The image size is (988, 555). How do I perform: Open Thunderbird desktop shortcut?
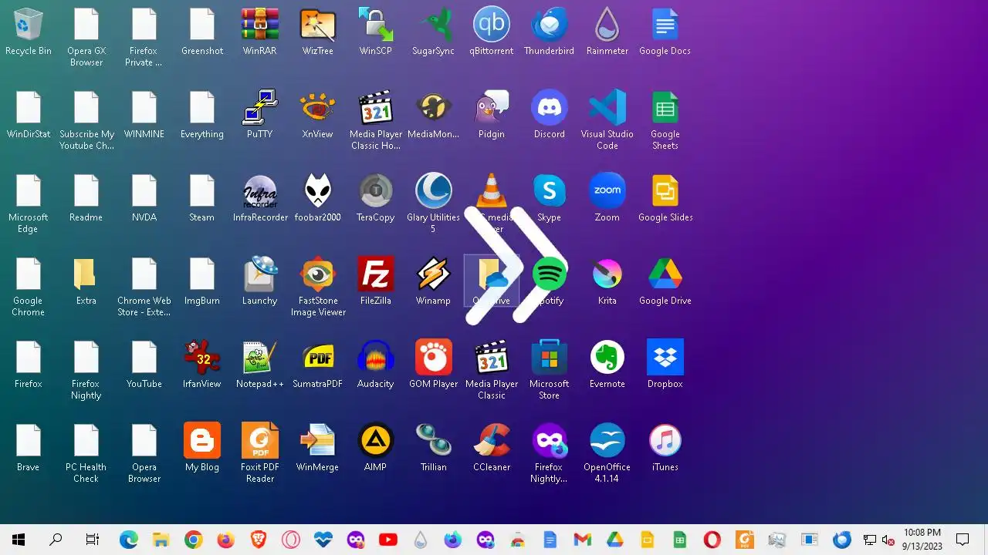click(x=549, y=32)
